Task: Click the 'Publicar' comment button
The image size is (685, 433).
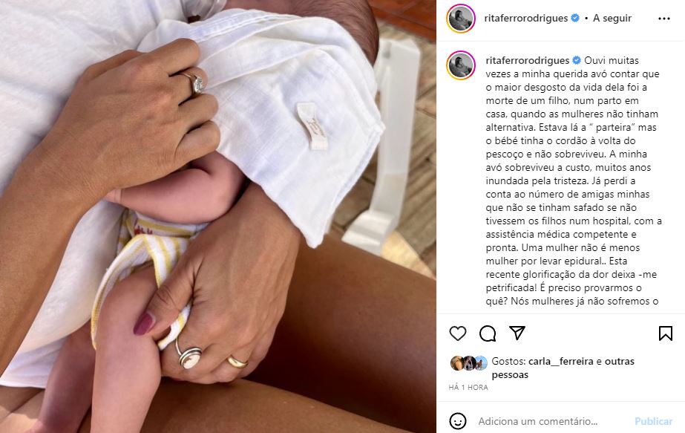Action: (653, 421)
